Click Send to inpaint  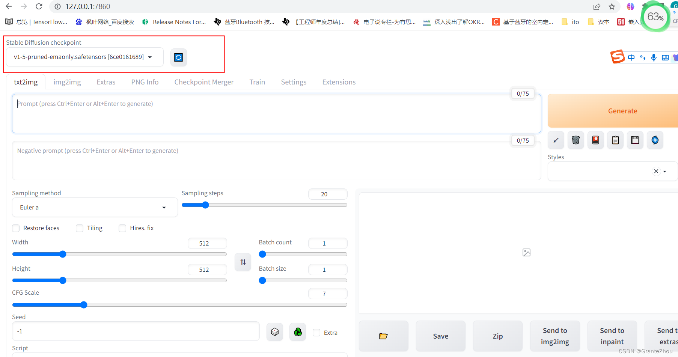(612, 336)
